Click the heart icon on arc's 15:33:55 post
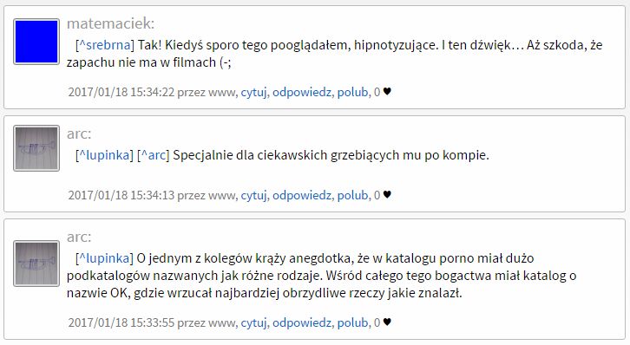 point(387,322)
